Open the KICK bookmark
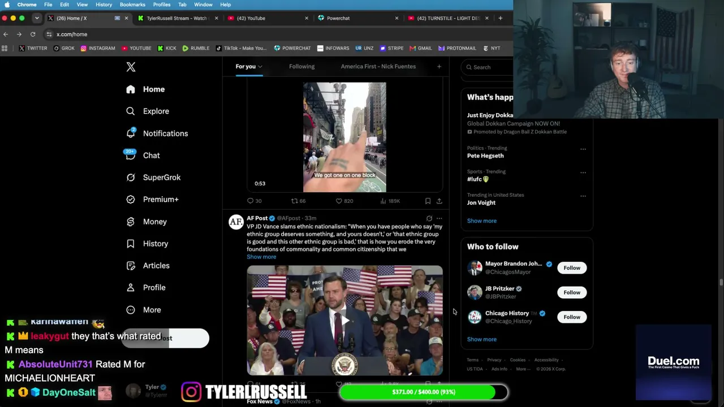The image size is (724, 407). (x=167, y=48)
